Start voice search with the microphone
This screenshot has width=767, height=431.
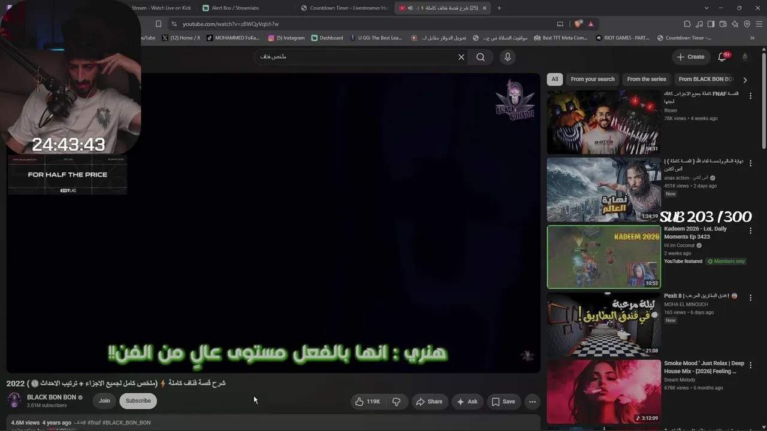[x=508, y=57]
